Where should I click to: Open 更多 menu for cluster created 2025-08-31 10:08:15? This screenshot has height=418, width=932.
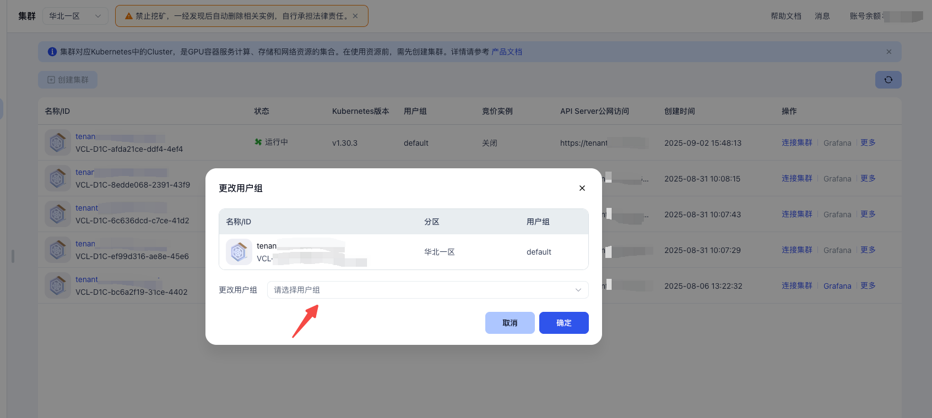point(868,178)
